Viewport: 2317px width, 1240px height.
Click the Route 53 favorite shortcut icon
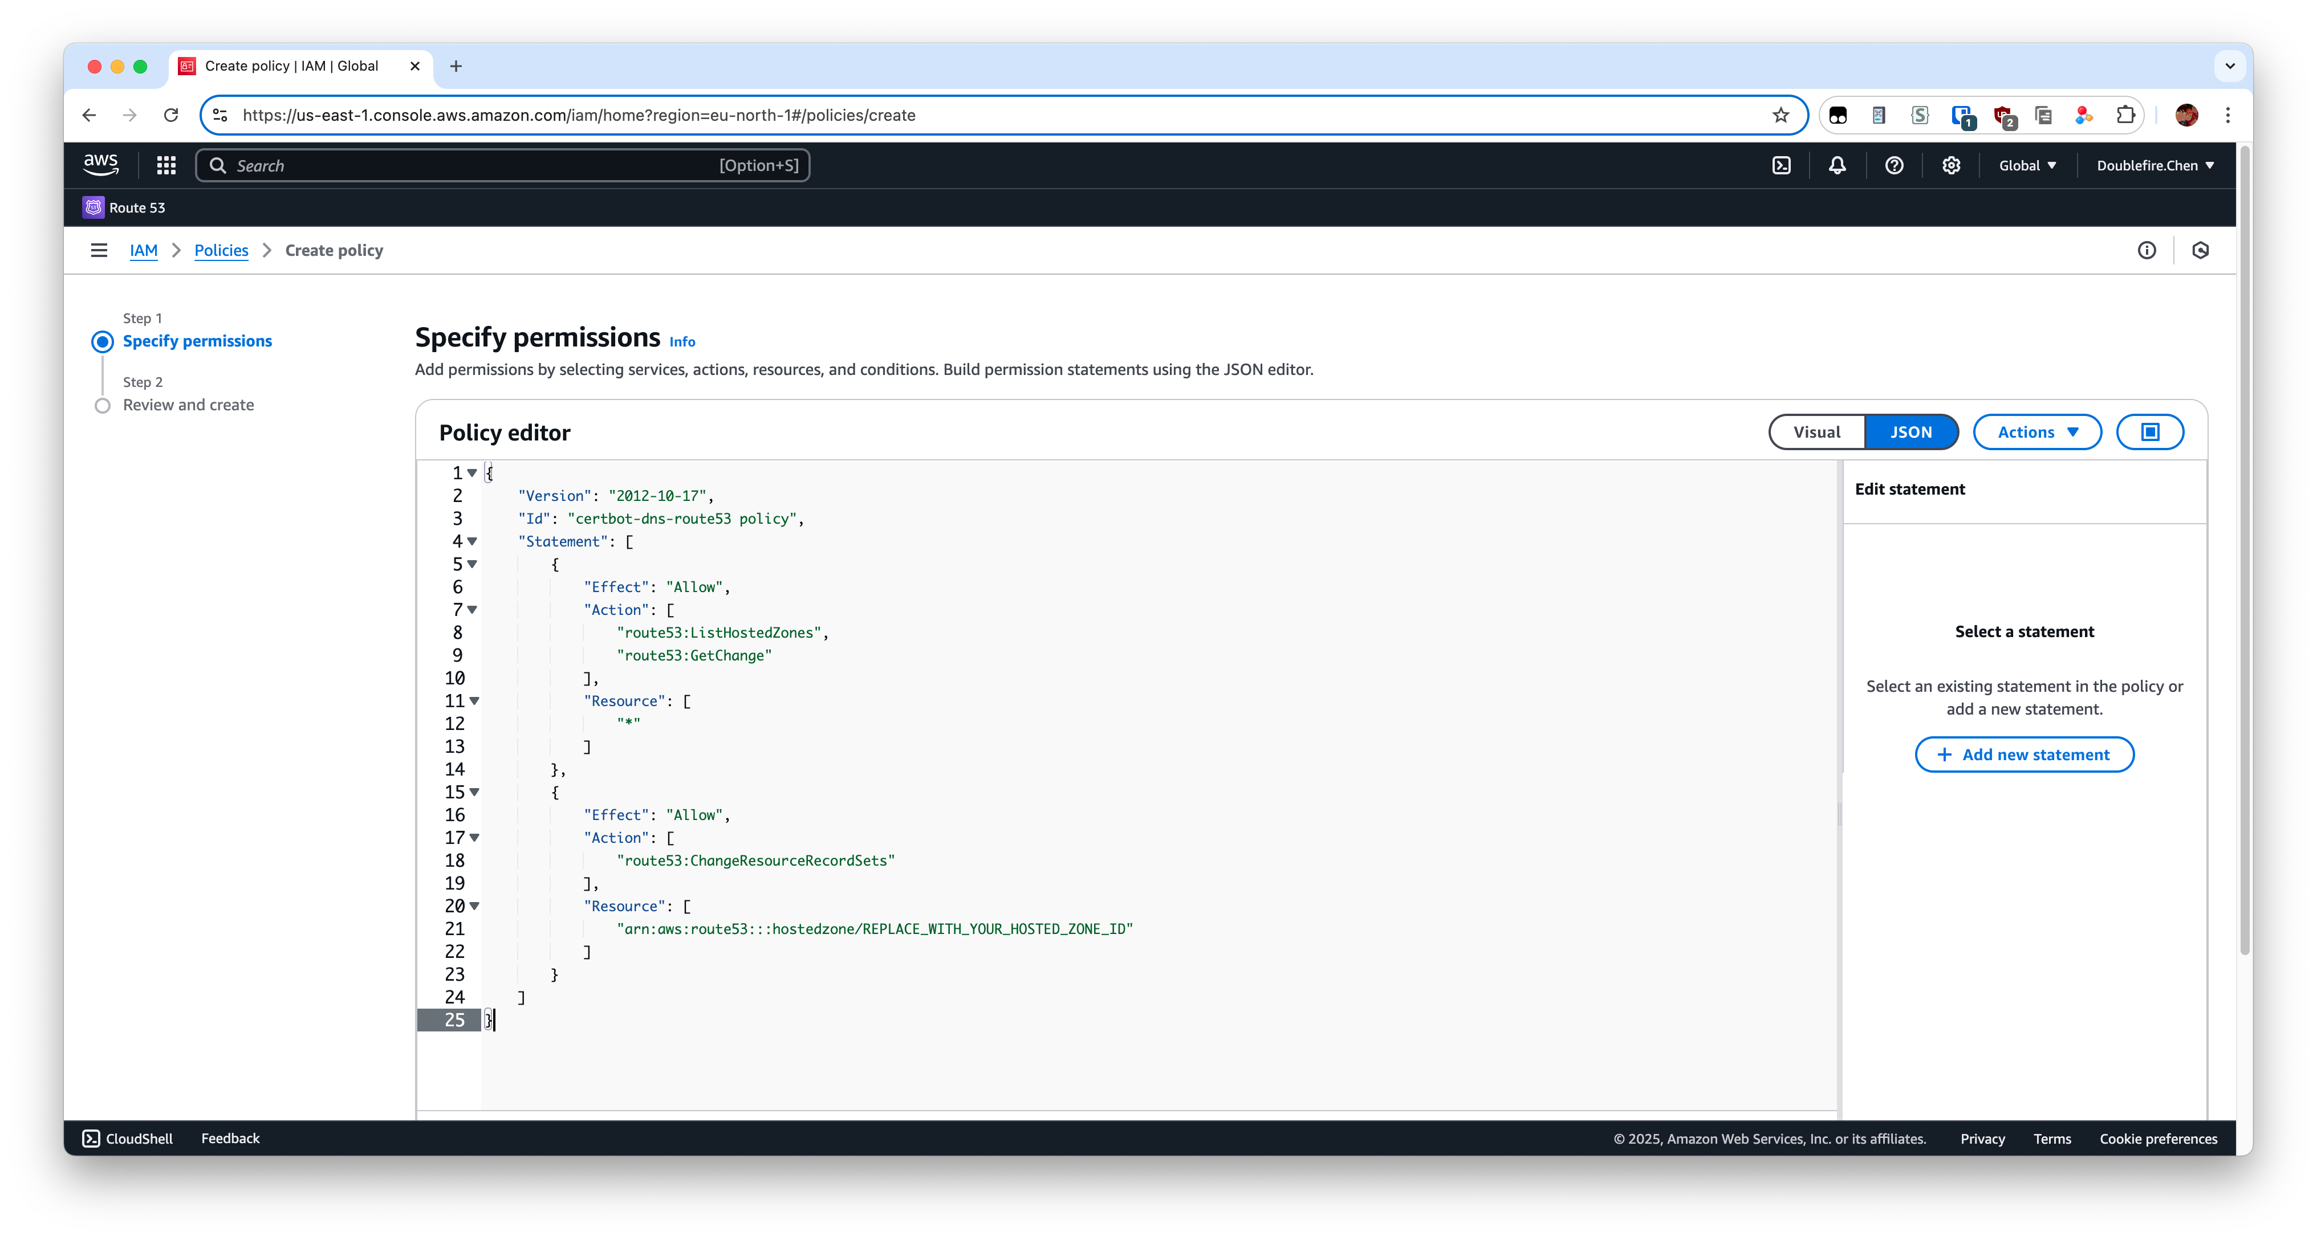click(x=94, y=207)
